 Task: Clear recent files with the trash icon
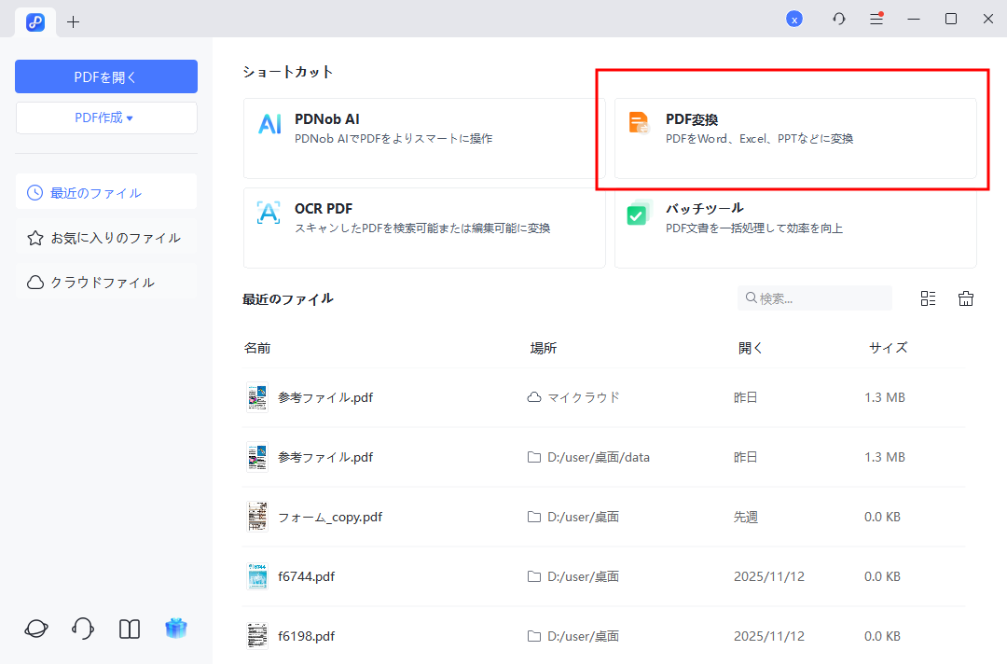pyautogui.click(x=966, y=297)
